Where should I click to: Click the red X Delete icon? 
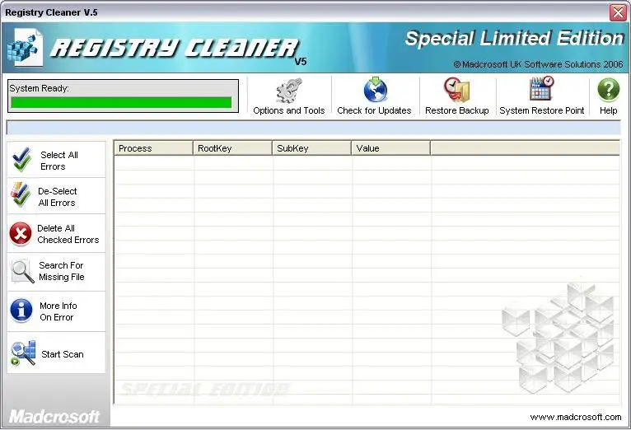(21, 234)
